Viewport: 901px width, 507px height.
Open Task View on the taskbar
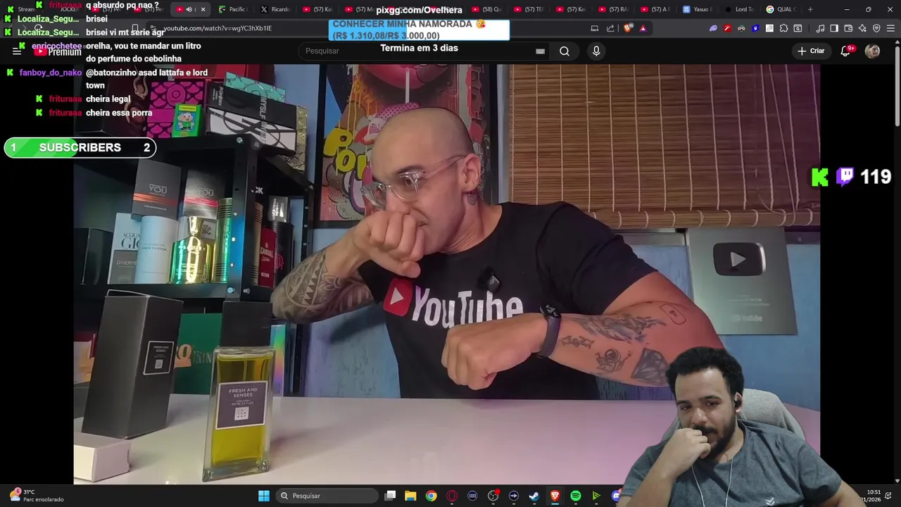coord(390,496)
